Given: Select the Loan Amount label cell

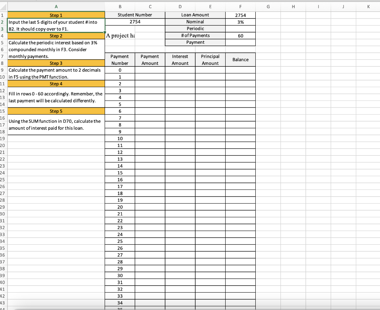Looking at the screenshot, I should pos(195,15).
